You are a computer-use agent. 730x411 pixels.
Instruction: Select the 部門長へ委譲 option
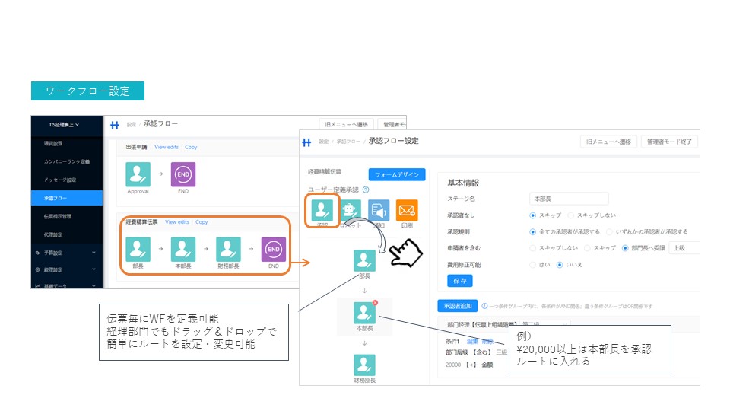(x=625, y=248)
